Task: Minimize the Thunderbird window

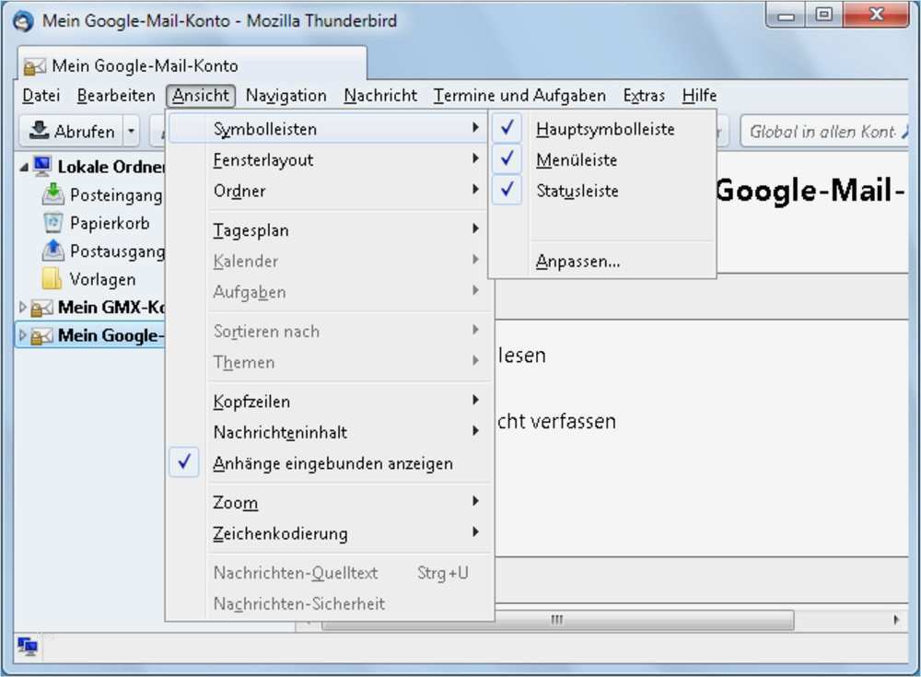Action: (x=786, y=16)
